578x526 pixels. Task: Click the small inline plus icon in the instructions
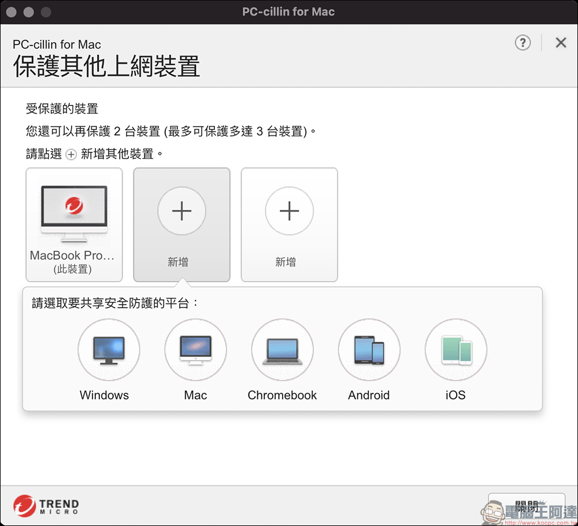(x=71, y=154)
